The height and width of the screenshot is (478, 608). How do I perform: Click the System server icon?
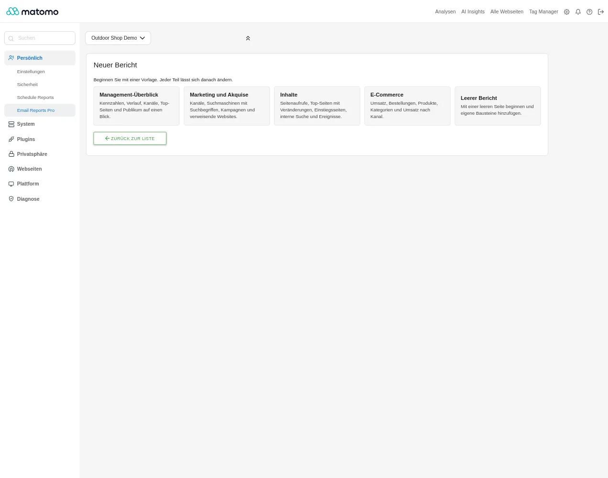[x=11, y=124]
